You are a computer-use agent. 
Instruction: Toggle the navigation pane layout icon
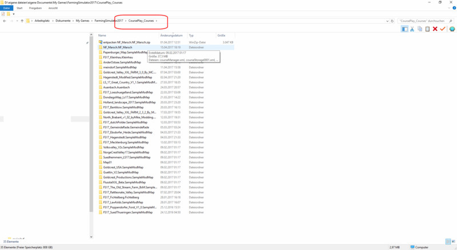(405, 29)
